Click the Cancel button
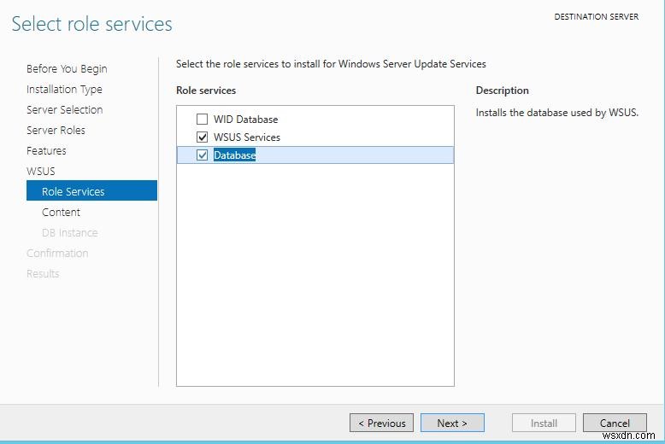665x444 pixels. [x=615, y=423]
